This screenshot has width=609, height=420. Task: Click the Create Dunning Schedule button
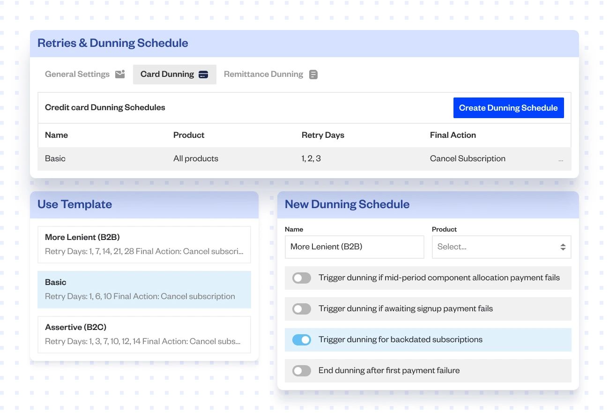(508, 107)
